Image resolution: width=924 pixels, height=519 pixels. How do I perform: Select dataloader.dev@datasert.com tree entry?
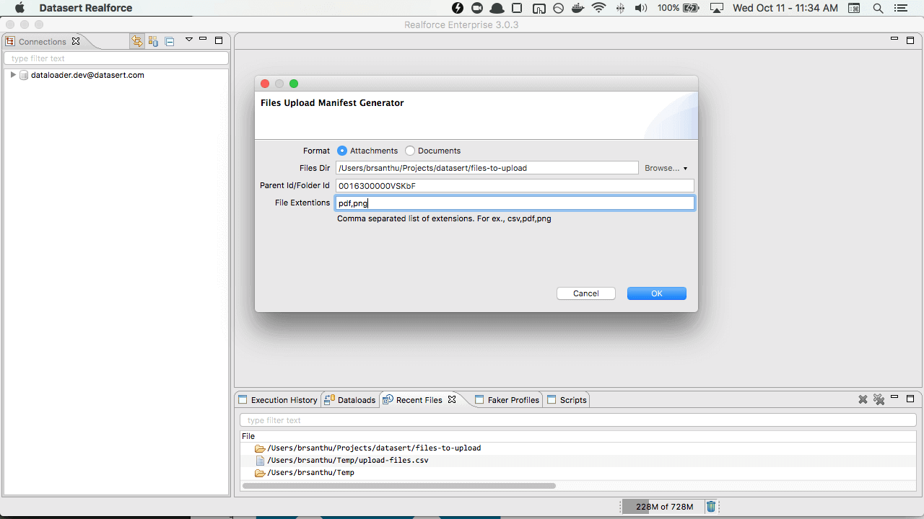coord(87,75)
